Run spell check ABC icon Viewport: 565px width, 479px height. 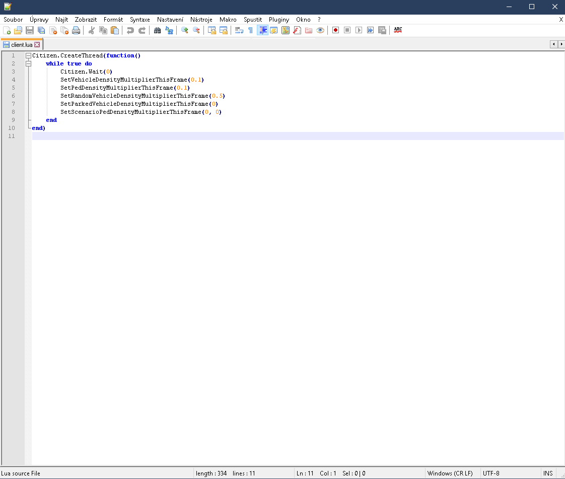coord(398,30)
